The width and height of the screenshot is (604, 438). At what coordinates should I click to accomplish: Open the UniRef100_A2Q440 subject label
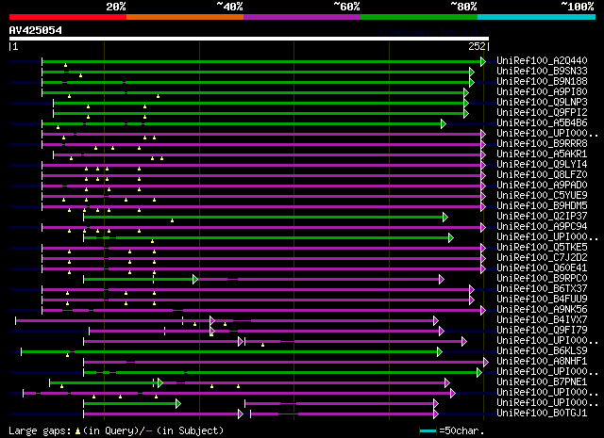(542, 60)
